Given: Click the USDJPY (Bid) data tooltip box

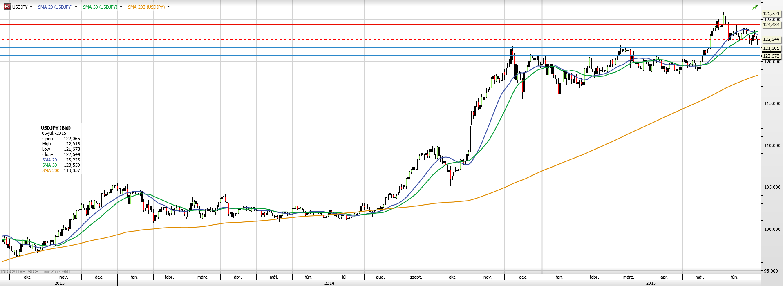Looking at the screenshot, I should [x=60, y=149].
